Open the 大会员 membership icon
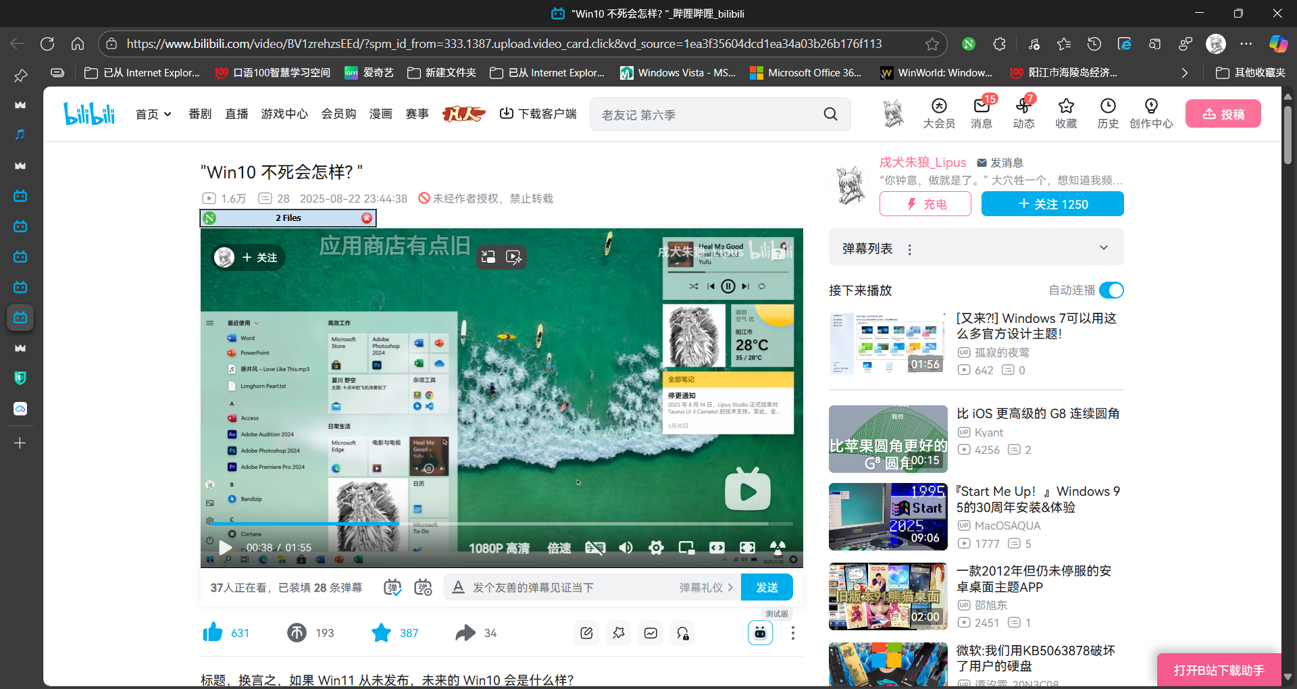This screenshot has height=689, width=1297. [x=939, y=113]
